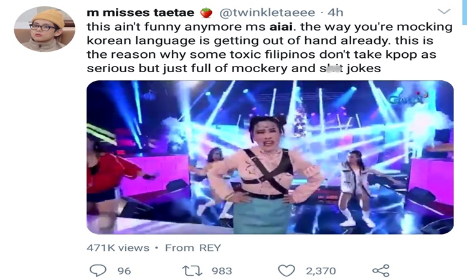This screenshot has height=280, width=467.
Task: Click the tweet text starting this ain't funny
Action: tap(270, 47)
